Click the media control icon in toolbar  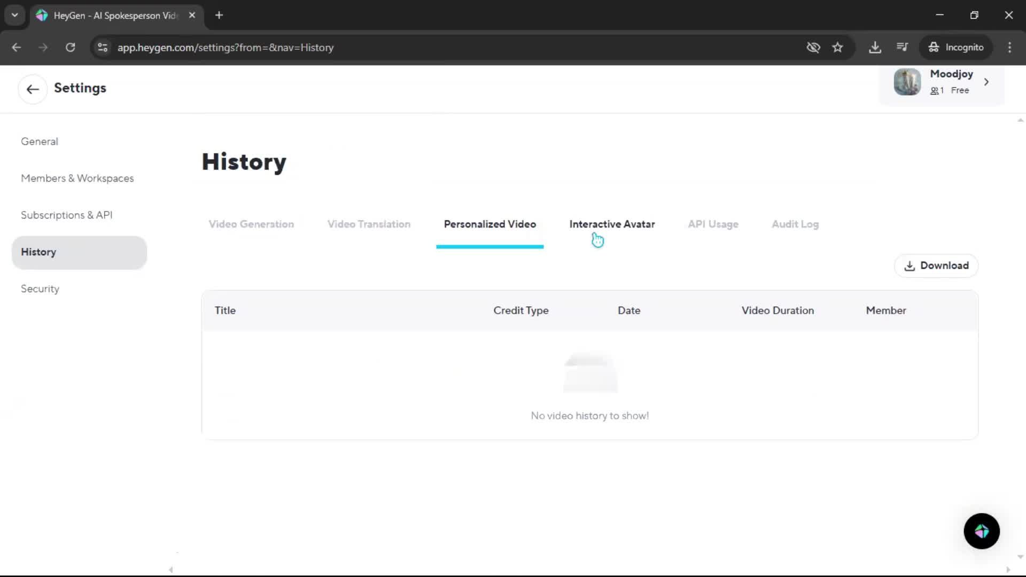click(x=902, y=48)
